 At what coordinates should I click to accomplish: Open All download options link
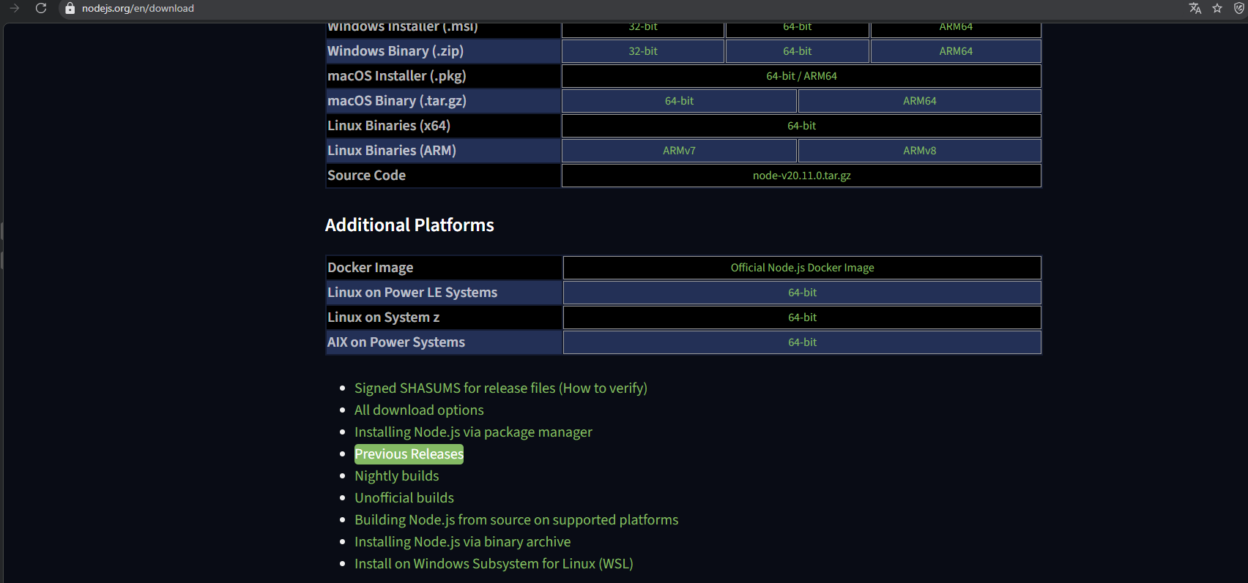pyautogui.click(x=419, y=410)
